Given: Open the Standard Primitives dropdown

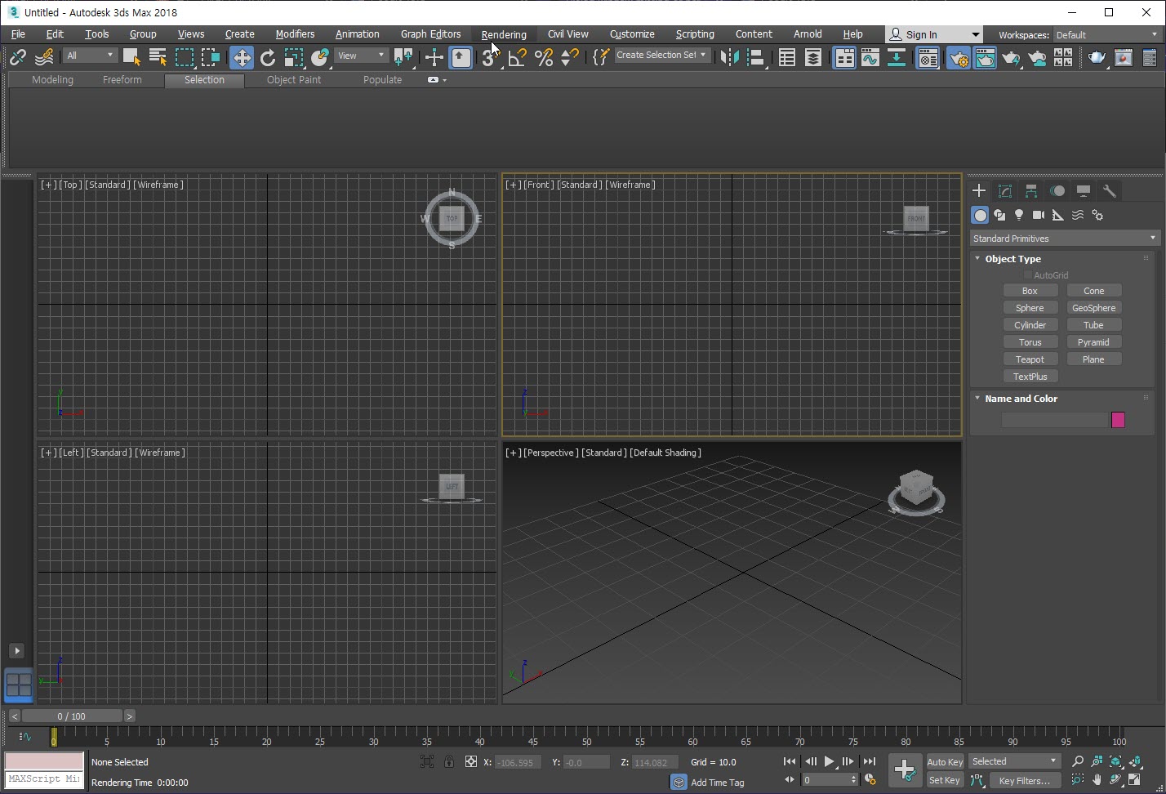Looking at the screenshot, I should tap(1065, 239).
